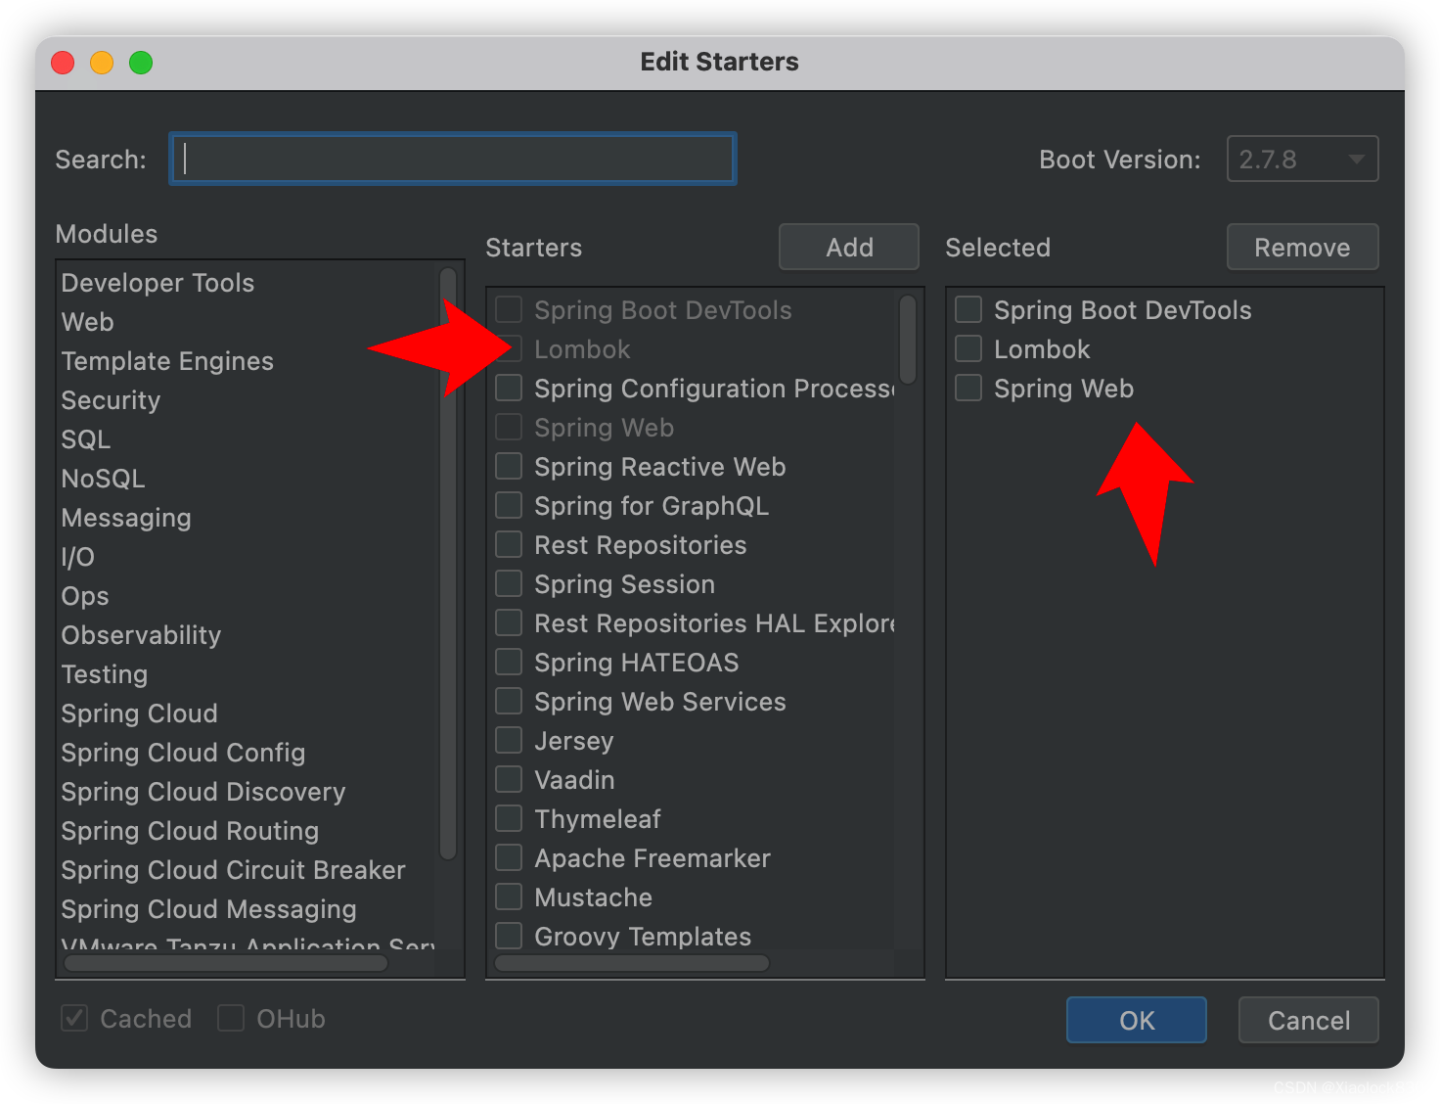The image size is (1440, 1104).
Task: Check Spring Boot DevTools in Selected list
Action: [968, 309]
